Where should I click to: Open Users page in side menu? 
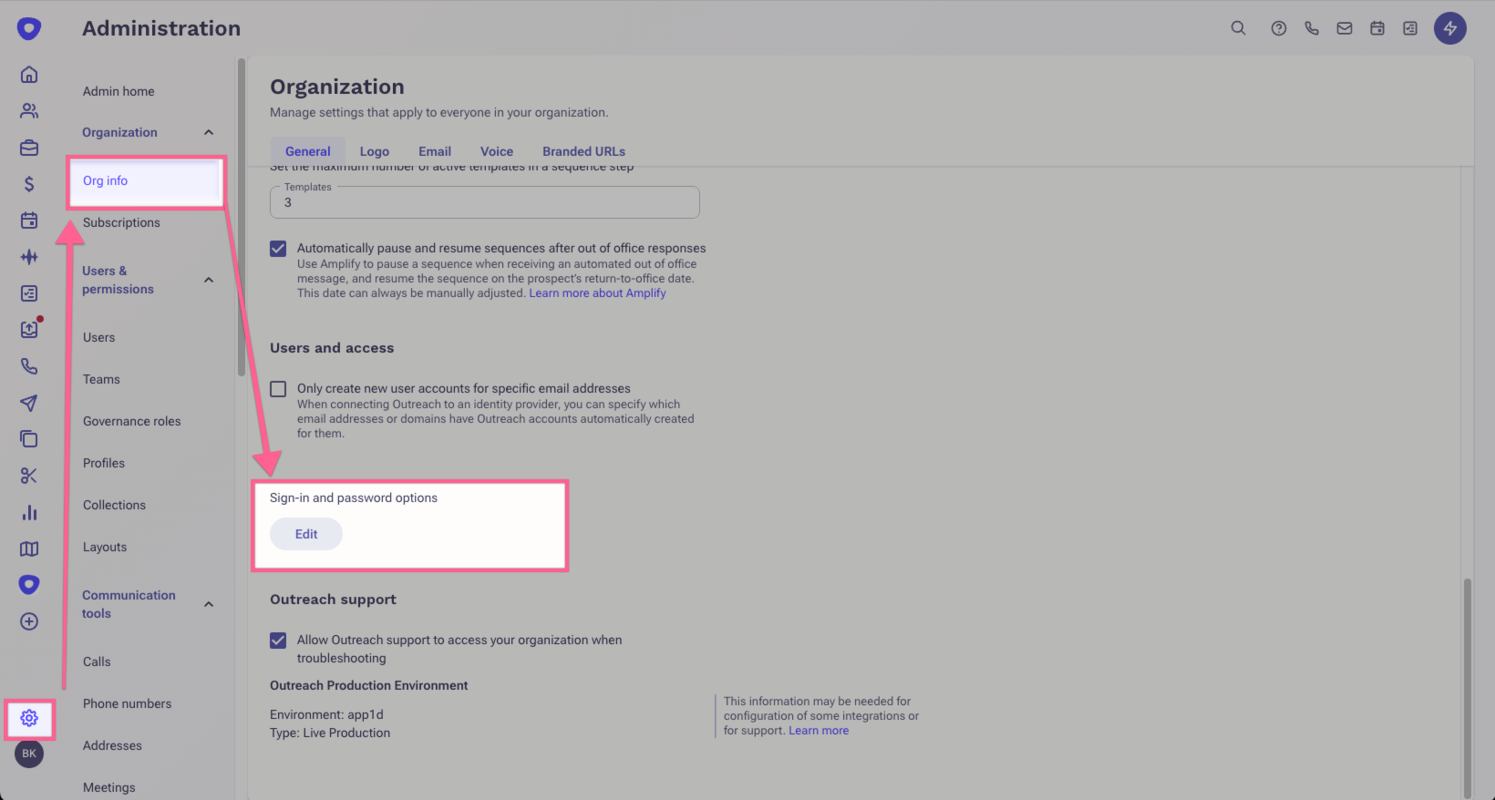click(99, 337)
